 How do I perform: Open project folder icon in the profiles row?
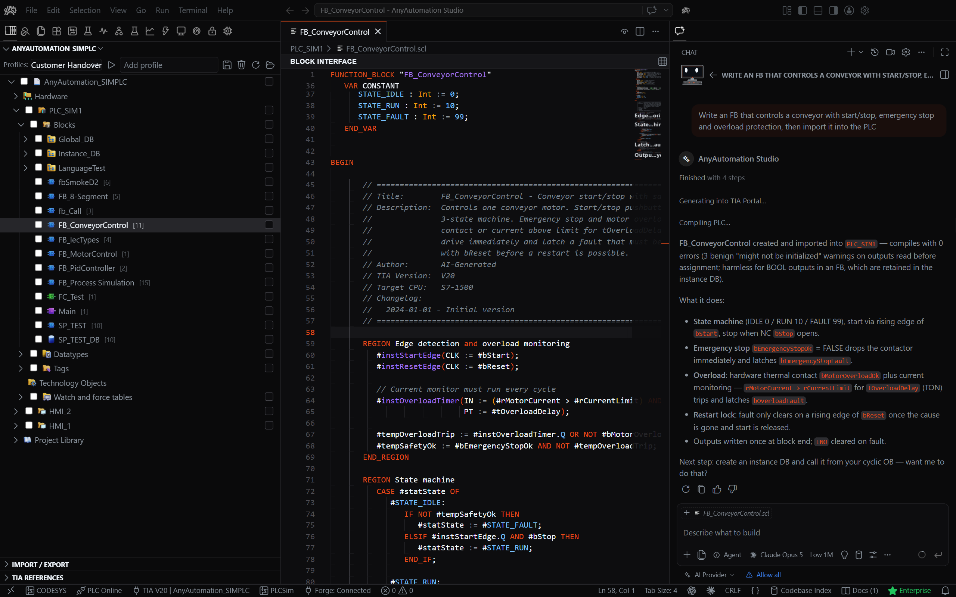pos(270,65)
